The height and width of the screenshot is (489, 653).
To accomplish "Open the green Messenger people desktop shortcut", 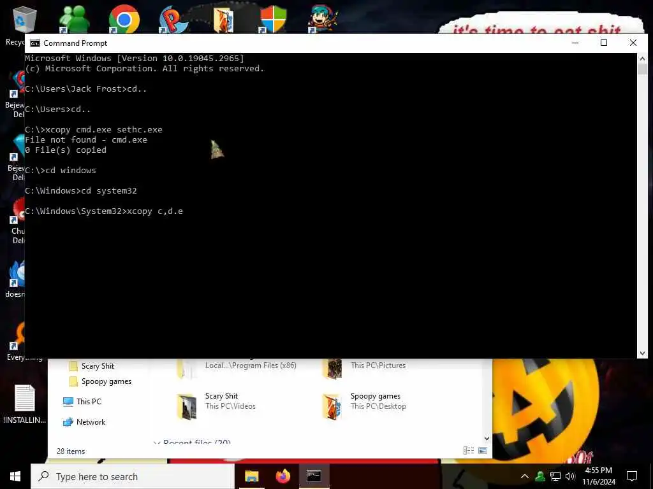I will 74,20.
